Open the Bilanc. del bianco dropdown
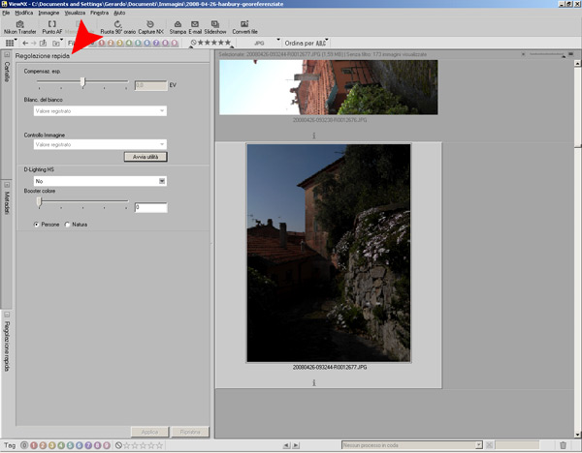The image size is (582, 453). click(x=100, y=110)
